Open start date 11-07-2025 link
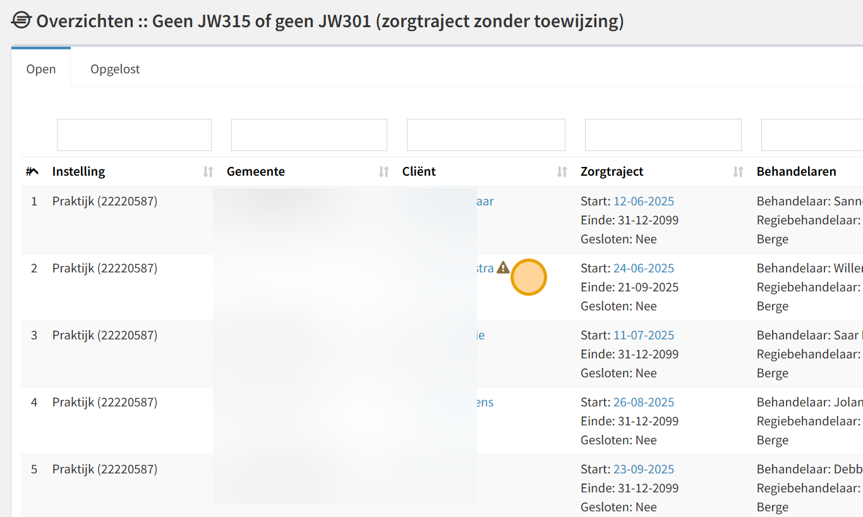The image size is (863, 517). [644, 336]
